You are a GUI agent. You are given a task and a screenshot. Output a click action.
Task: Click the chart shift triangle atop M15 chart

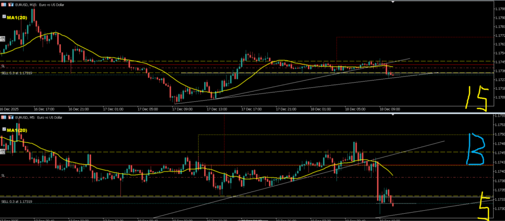(393, 2)
